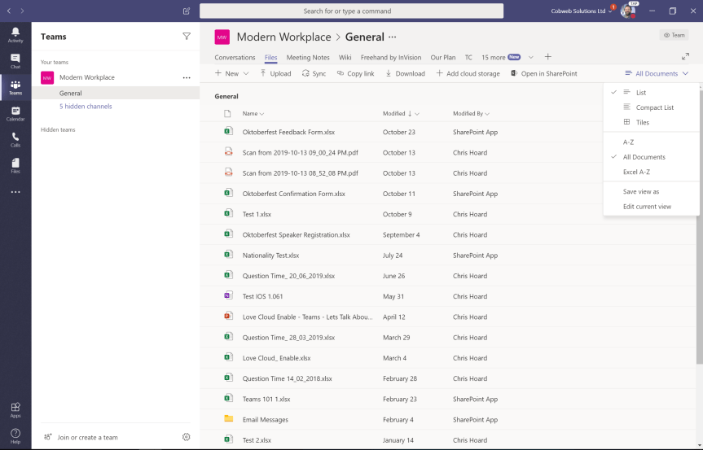
Task: Switch to the Tiles view option
Action: 642,122
